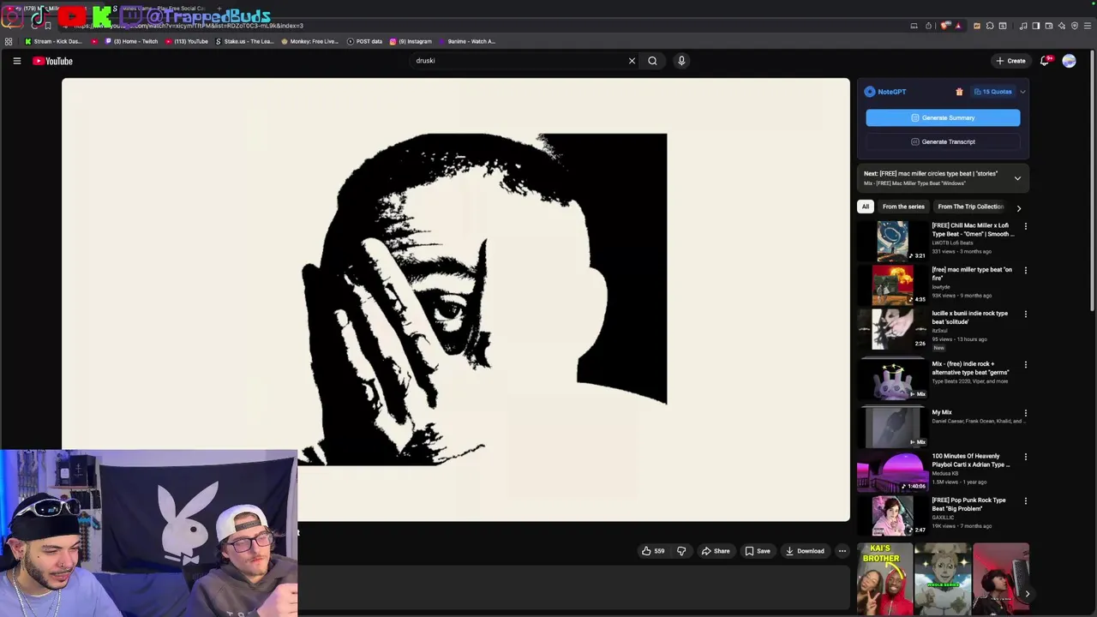1097x617 pixels.
Task: Save video with Save button
Action: tap(758, 551)
